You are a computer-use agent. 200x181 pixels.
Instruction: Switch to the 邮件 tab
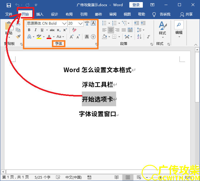[99, 14]
